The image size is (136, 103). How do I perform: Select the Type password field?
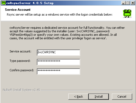click(x=59, y=62)
